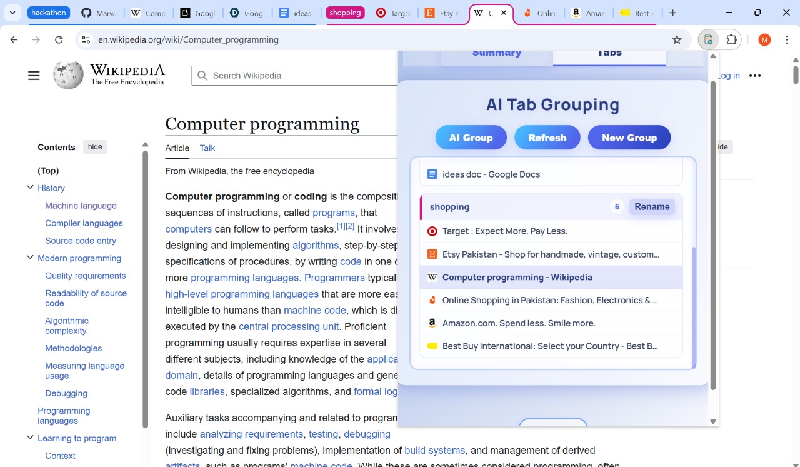Select Etsy Pakistan row in list
The image size is (800, 467).
[x=551, y=254]
